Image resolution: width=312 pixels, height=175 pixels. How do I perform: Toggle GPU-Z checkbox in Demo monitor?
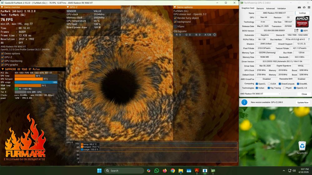click(x=2, y=57)
